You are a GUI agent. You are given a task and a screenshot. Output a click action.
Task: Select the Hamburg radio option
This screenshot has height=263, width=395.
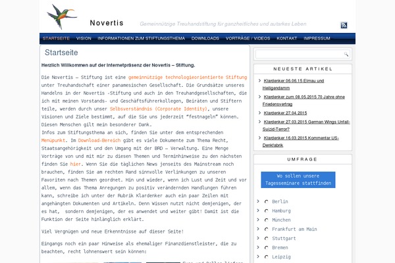click(x=266, y=211)
